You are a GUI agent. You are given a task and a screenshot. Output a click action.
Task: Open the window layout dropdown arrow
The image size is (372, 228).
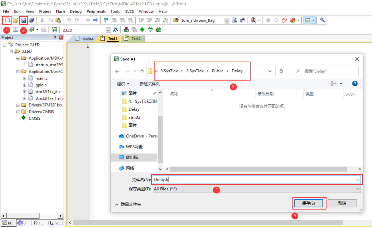[313, 20]
